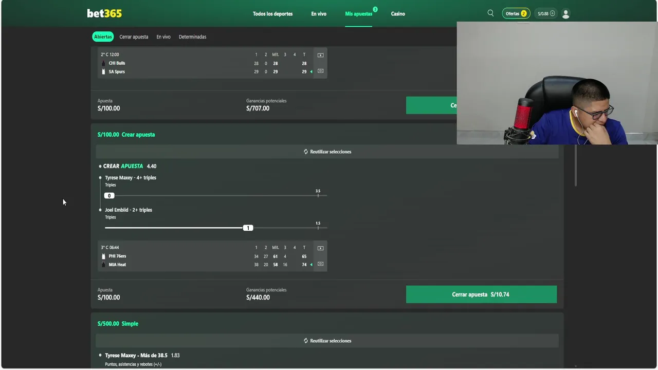Click the S/0.88 balance deposit plus
658x370 pixels.
click(x=553, y=14)
